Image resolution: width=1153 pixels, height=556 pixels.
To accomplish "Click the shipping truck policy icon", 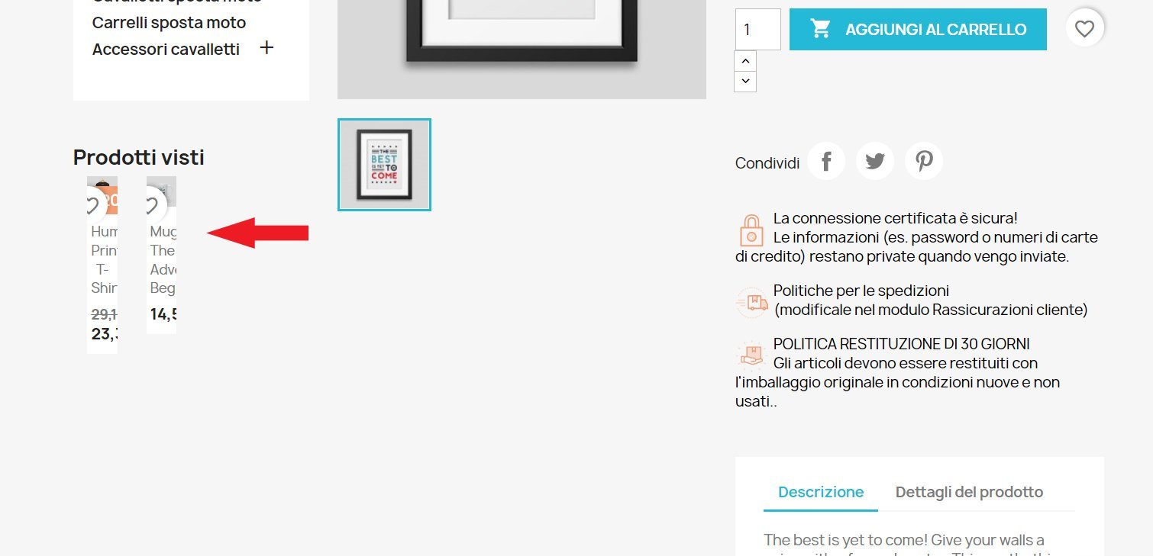I will click(x=752, y=302).
